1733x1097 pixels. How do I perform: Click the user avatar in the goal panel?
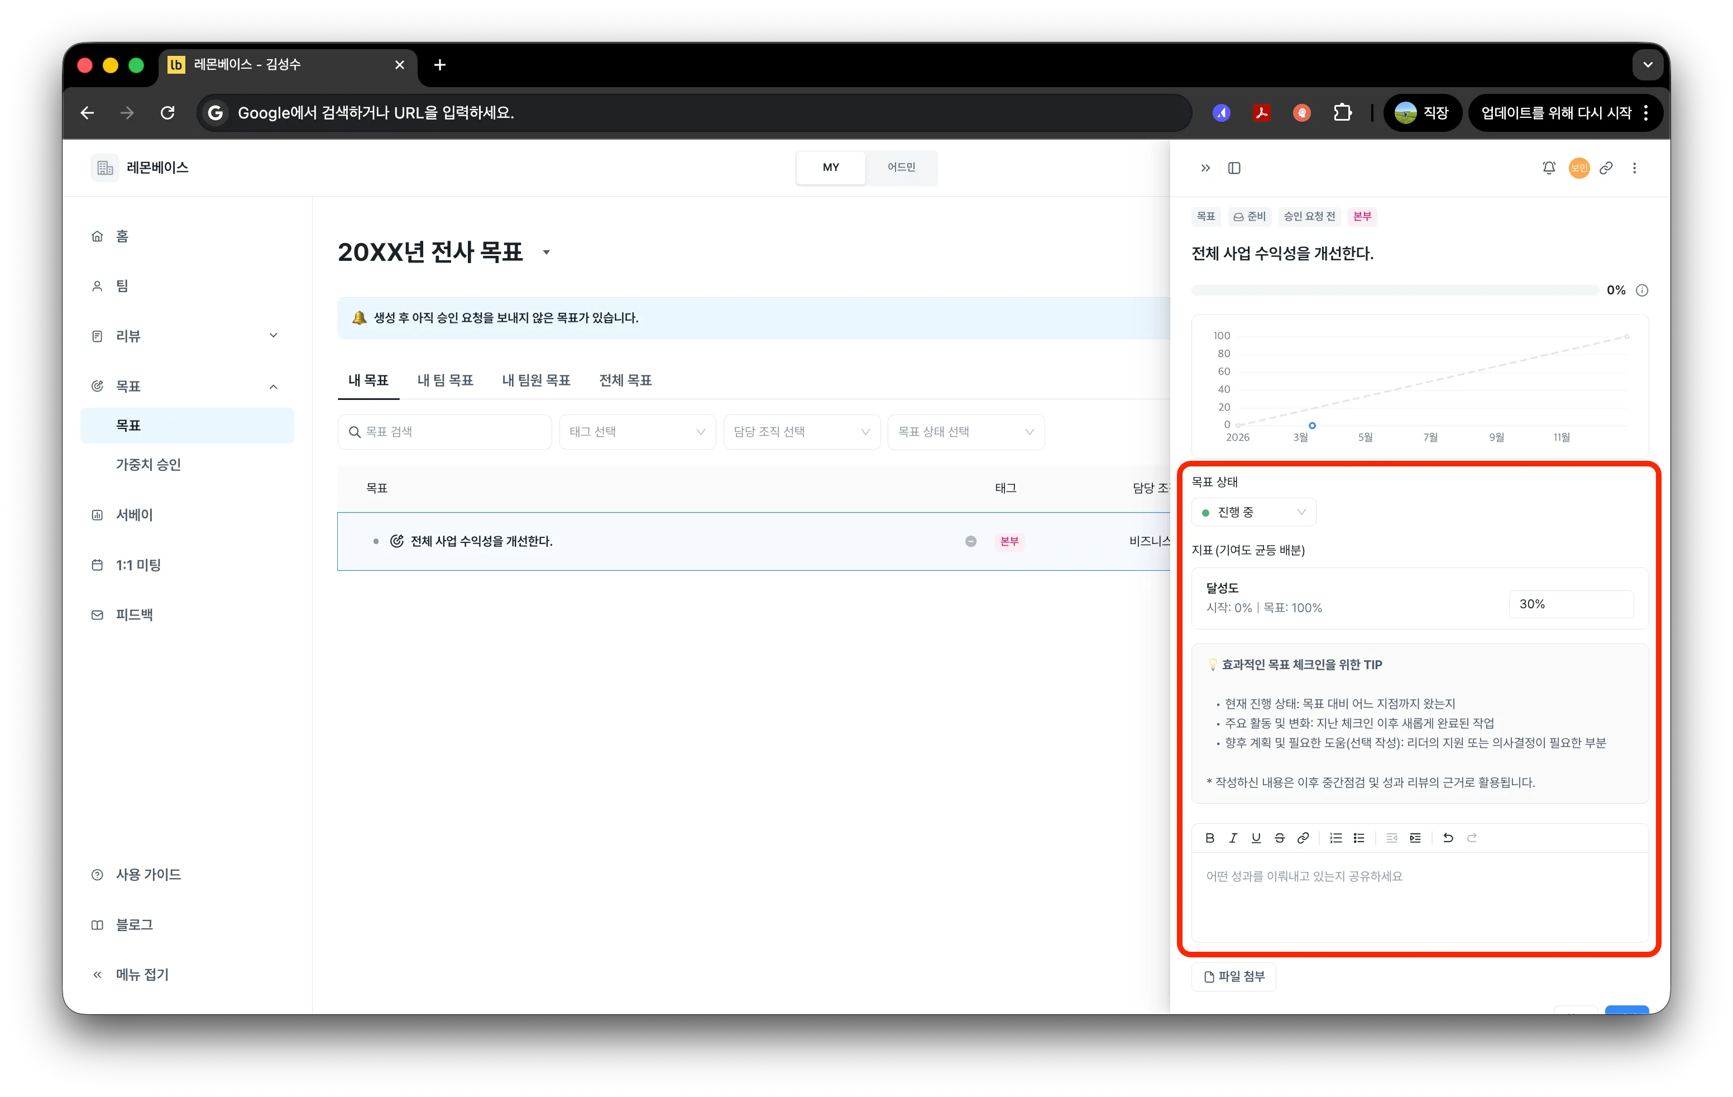(1578, 168)
